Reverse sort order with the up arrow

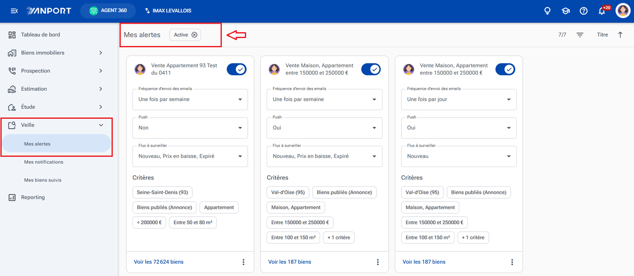[x=620, y=35]
